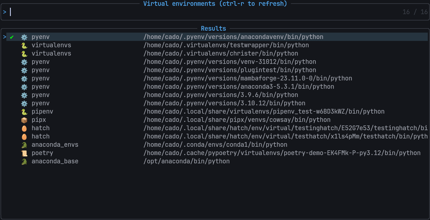Click the egg icon for testinghatch row
This screenshot has width=430, height=220.
point(24,128)
